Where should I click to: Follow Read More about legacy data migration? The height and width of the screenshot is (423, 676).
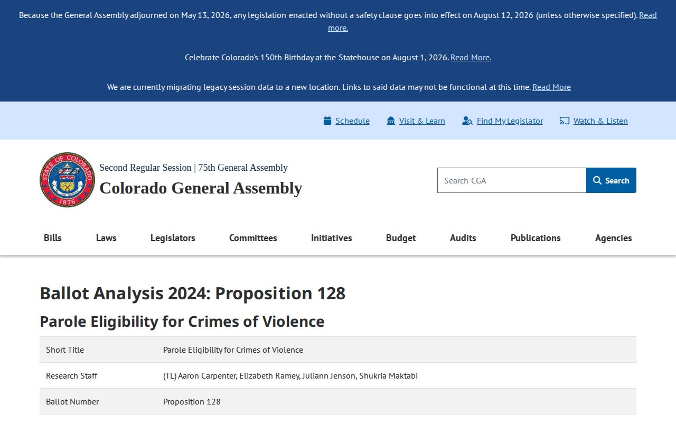coord(551,87)
